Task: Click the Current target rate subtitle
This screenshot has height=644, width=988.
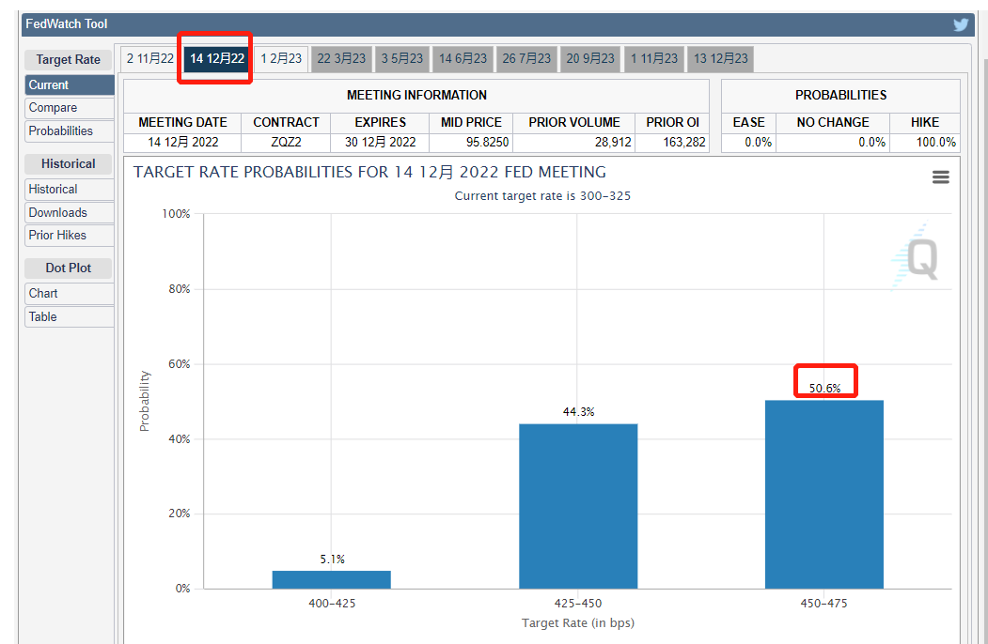Action: [x=542, y=196]
